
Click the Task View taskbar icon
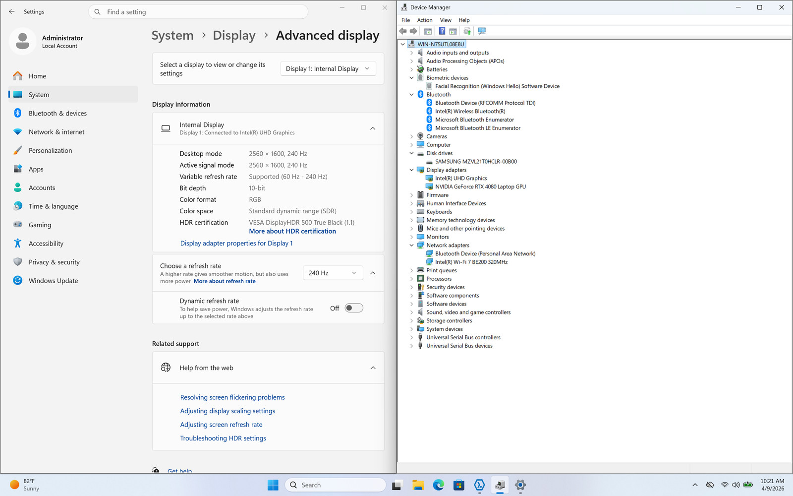[x=396, y=485]
